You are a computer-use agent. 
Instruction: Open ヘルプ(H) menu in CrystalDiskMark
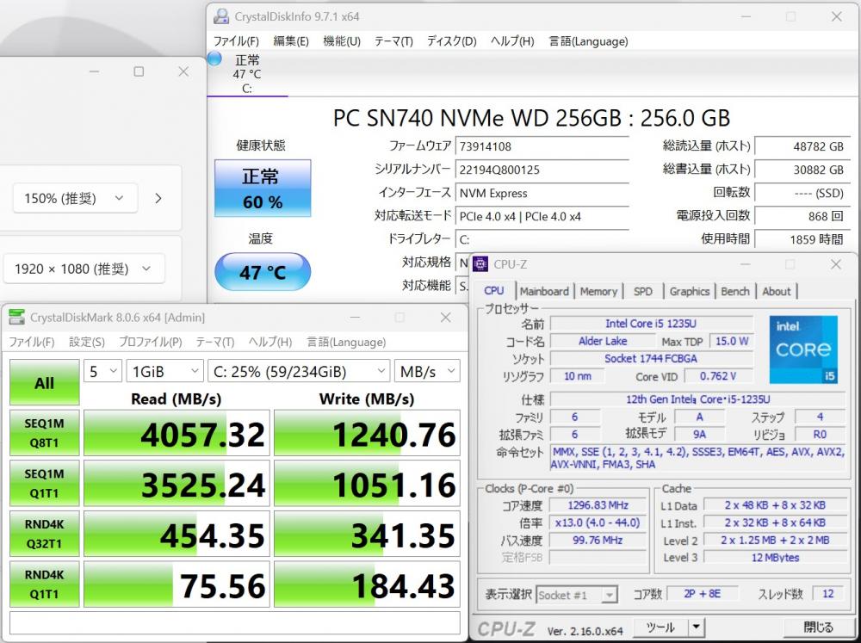point(270,342)
